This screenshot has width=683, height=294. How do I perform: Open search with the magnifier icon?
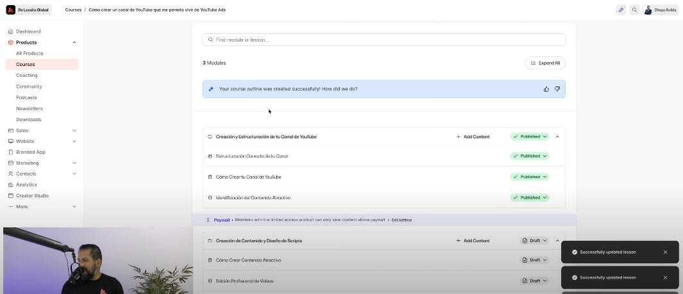(x=634, y=10)
